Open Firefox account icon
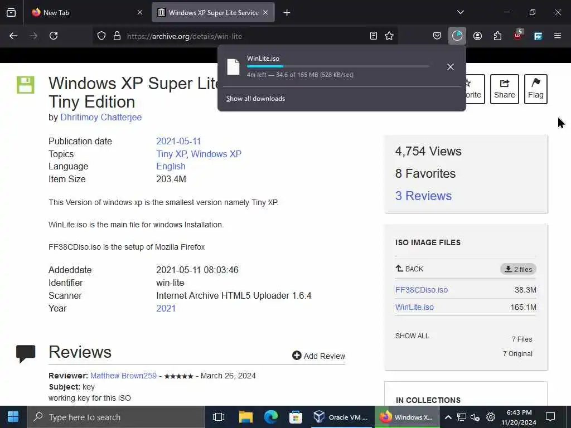The width and height of the screenshot is (571, 428). [477, 36]
